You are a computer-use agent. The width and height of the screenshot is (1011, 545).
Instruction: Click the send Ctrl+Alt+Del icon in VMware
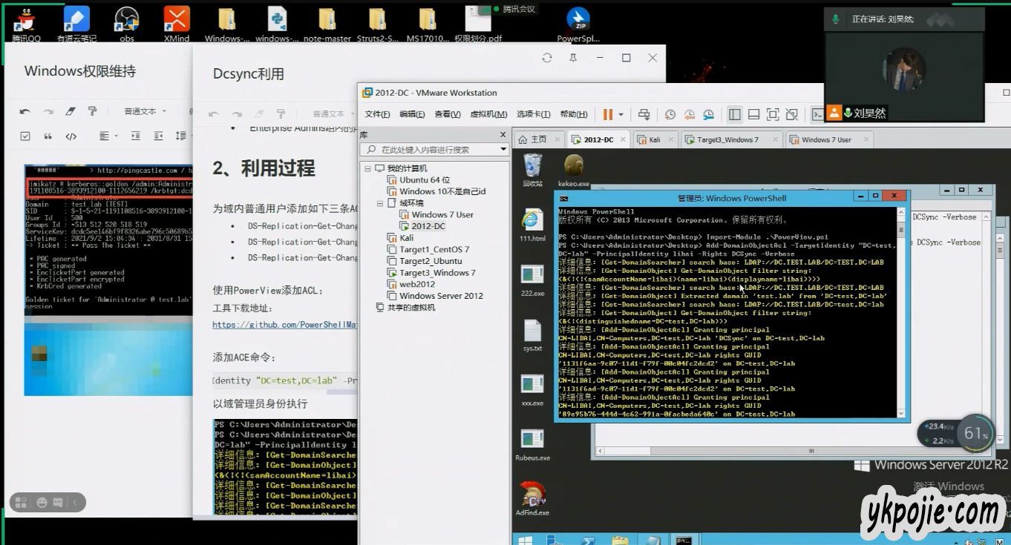644,114
